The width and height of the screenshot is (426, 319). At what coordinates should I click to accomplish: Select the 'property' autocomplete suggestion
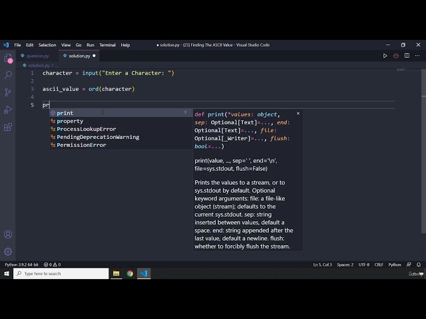click(x=70, y=121)
